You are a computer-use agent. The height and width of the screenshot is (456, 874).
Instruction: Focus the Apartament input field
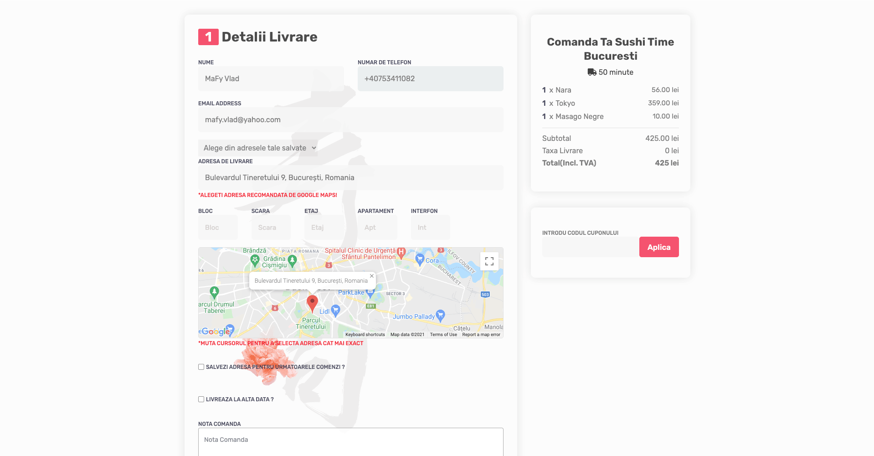pyautogui.click(x=377, y=228)
